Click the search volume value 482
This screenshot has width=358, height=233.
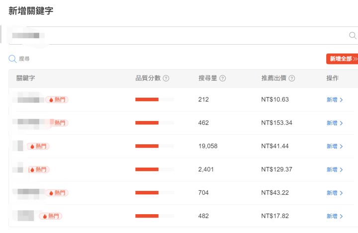203,216
